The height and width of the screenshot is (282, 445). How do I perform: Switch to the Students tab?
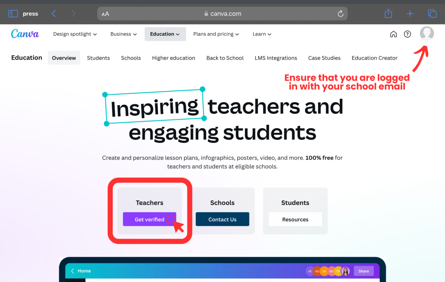[98, 58]
